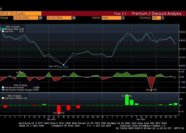The image size is (186, 133).
Task: Click the 0.0199 premium average value
Action: pos(35,90)
